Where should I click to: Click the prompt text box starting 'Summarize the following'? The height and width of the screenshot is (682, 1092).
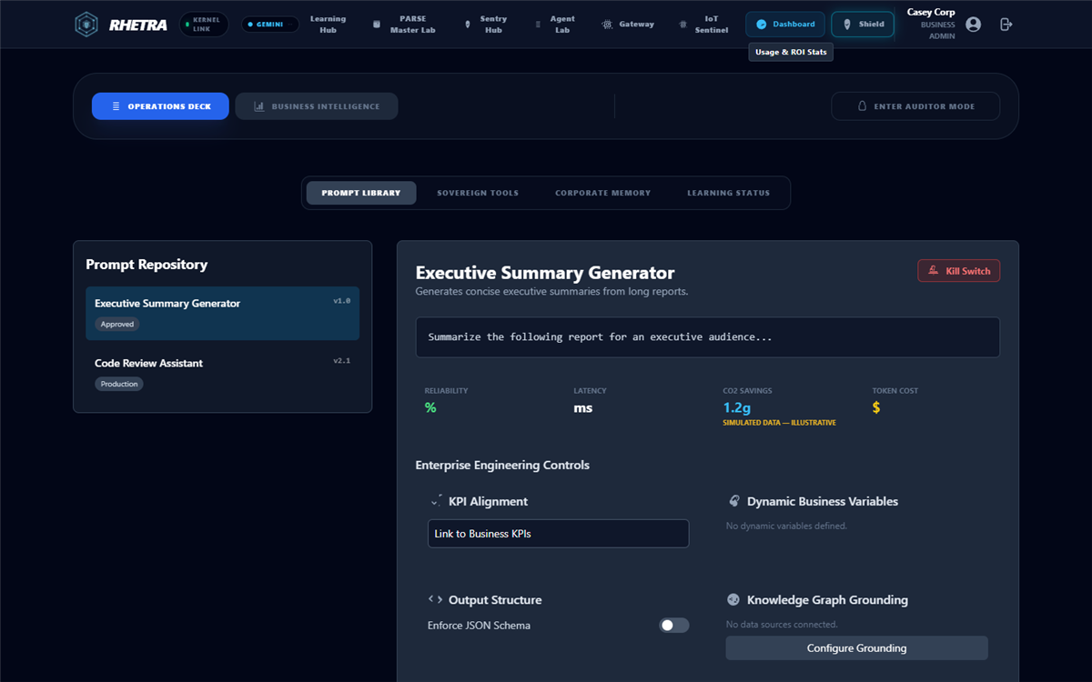707,337
